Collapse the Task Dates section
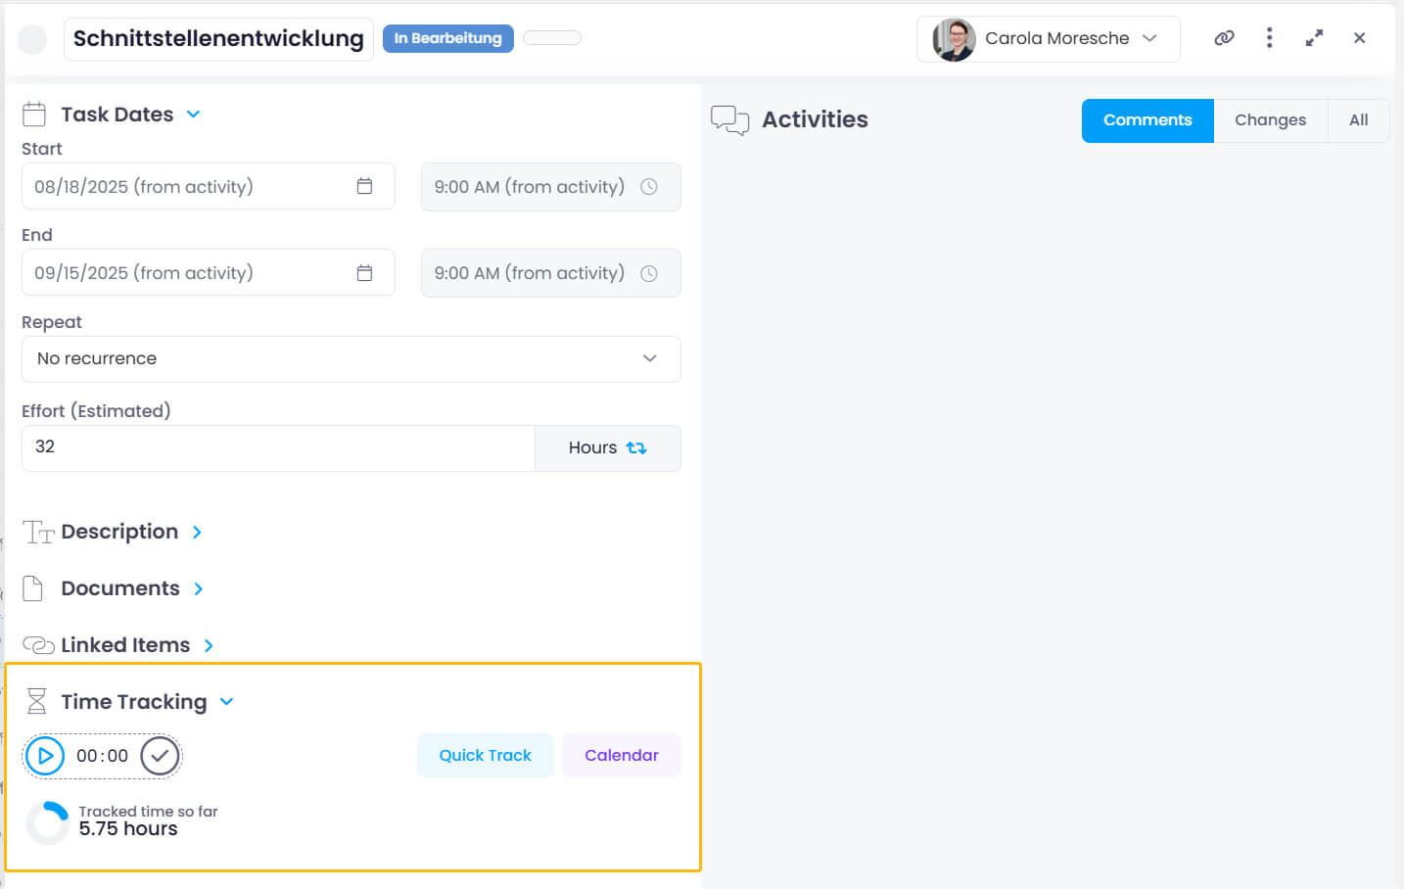1404x889 pixels. [194, 114]
